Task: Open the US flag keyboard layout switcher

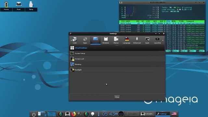Action: coord(174,114)
